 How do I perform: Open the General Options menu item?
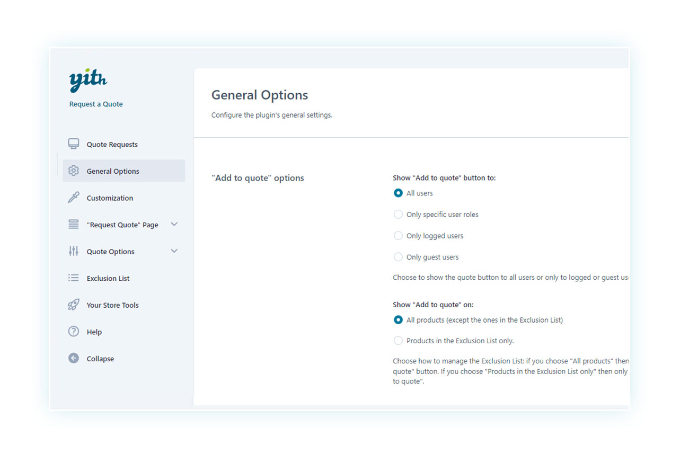[123, 171]
